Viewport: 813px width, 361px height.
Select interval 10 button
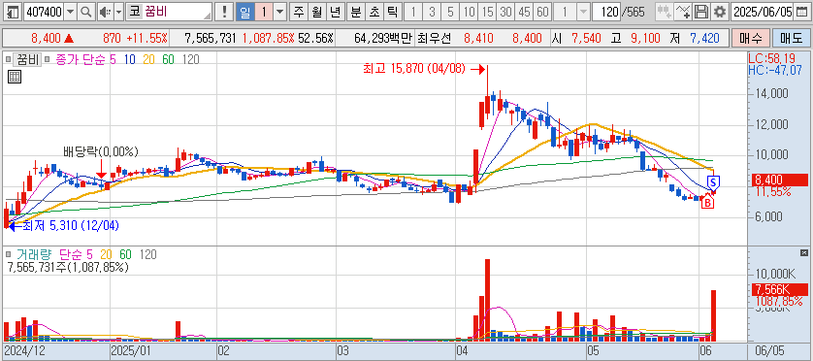[469, 12]
